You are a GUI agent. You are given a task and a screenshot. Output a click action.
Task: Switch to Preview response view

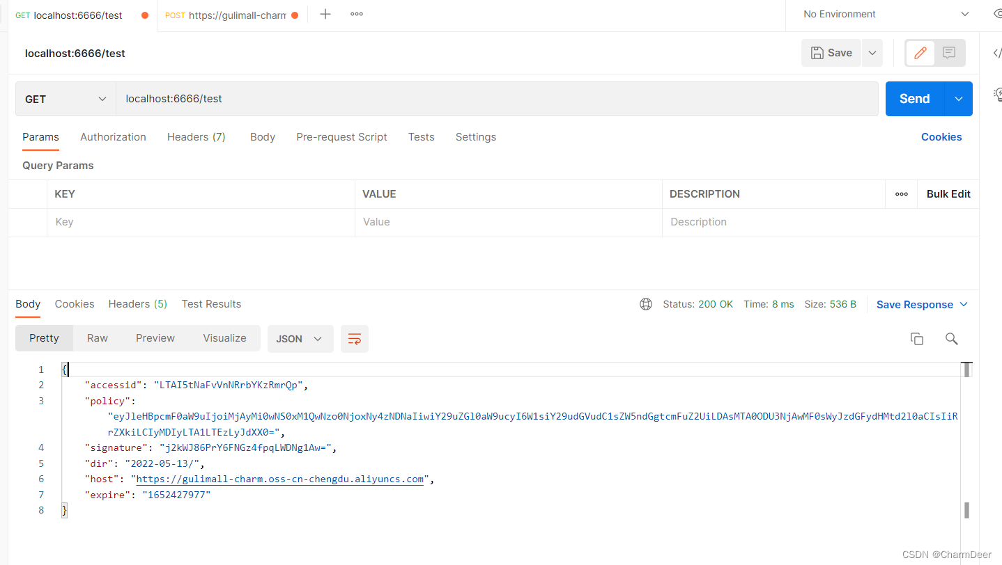pyautogui.click(x=155, y=338)
